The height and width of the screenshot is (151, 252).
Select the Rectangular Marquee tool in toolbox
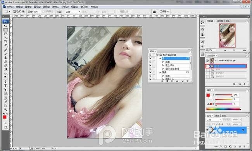pos(5,30)
